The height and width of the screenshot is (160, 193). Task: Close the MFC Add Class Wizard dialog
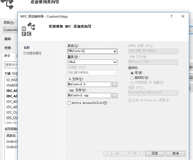[183, 16]
